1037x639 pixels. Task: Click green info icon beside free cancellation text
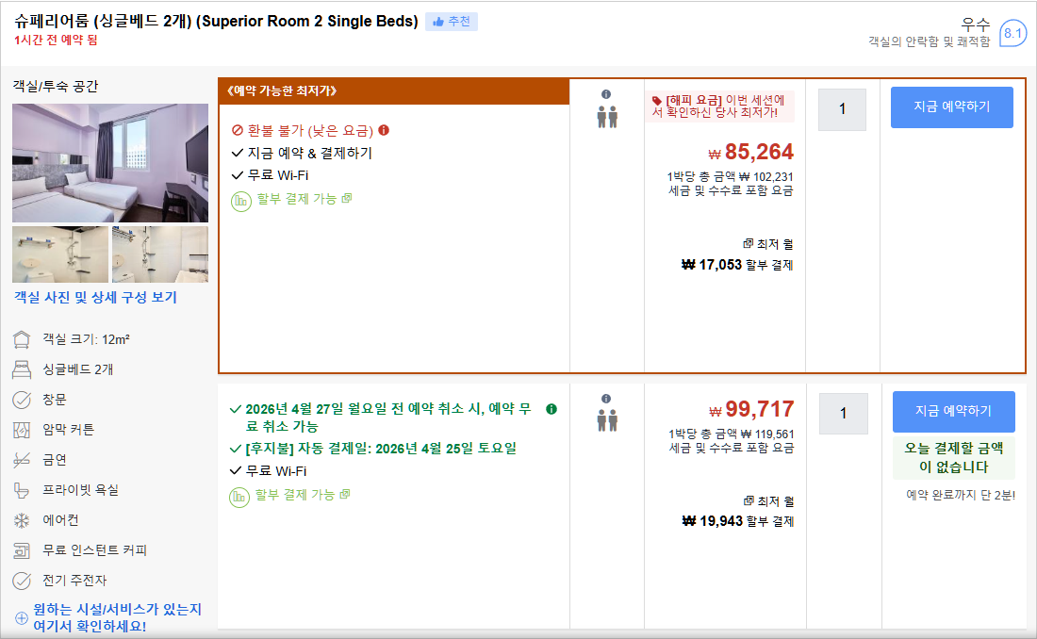pos(551,409)
